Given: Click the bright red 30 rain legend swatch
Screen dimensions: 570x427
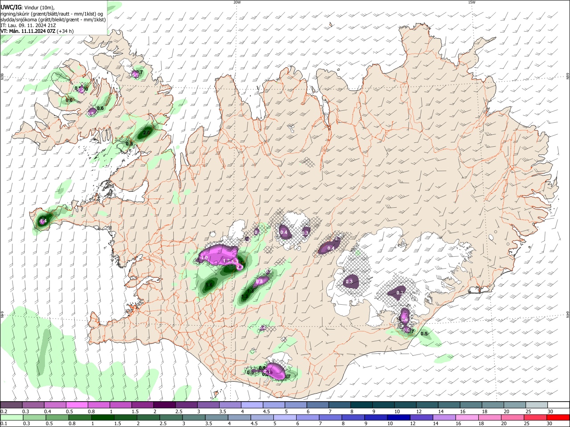Looking at the screenshot, I should tap(558, 417).
